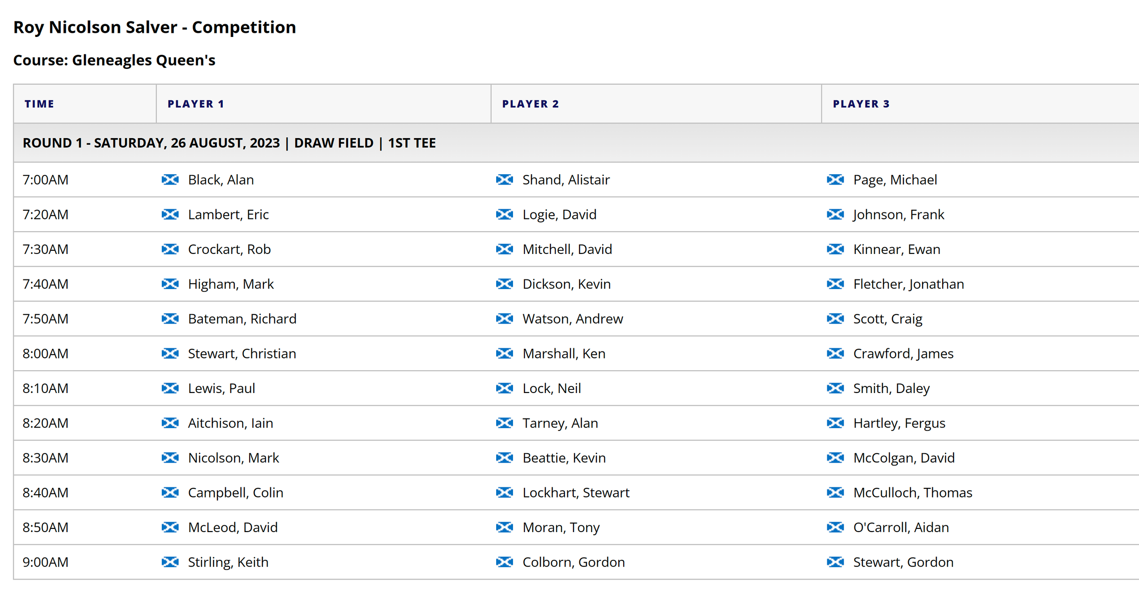Click the PLAYER 1 column header
Image resolution: width=1139 pixels, height=595 pixels.
196,104
